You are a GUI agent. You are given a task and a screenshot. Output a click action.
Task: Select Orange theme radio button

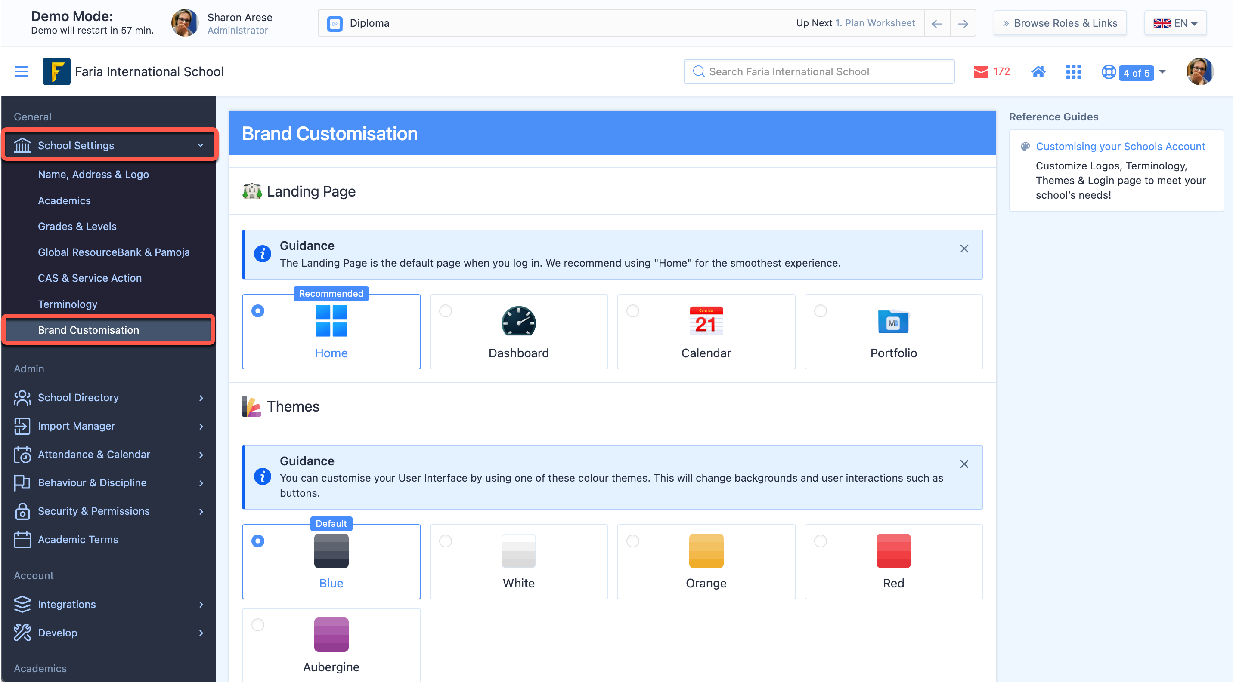(x=633, y=541)
